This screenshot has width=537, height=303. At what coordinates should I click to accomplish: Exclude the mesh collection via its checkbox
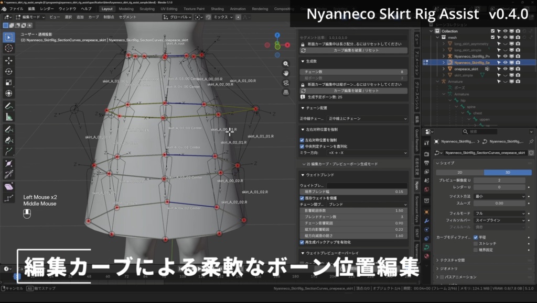492,38
